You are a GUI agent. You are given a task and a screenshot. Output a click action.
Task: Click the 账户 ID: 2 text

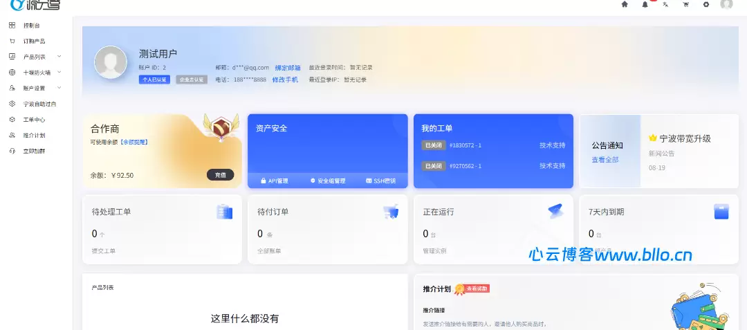[x=152, y=68]
